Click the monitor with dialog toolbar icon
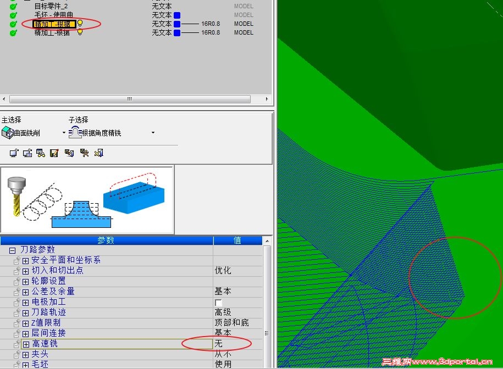Viewport: 503px width, 369px height. click(27, 153)
